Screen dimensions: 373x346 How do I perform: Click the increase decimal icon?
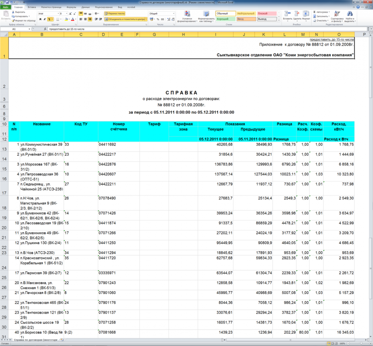pyautogui.click(x=169, y=19)
